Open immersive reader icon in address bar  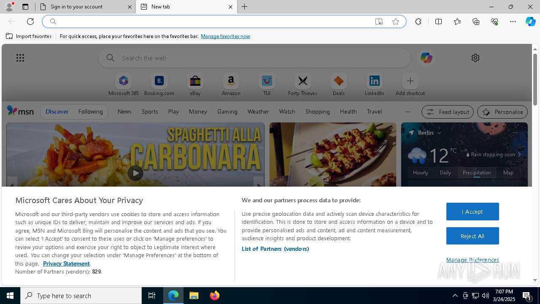pos(379,22)
